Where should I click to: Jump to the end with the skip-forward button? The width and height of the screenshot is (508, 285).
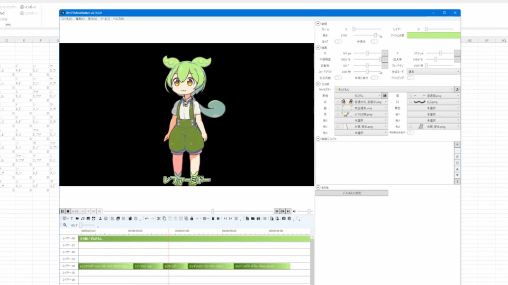[288, 211]
